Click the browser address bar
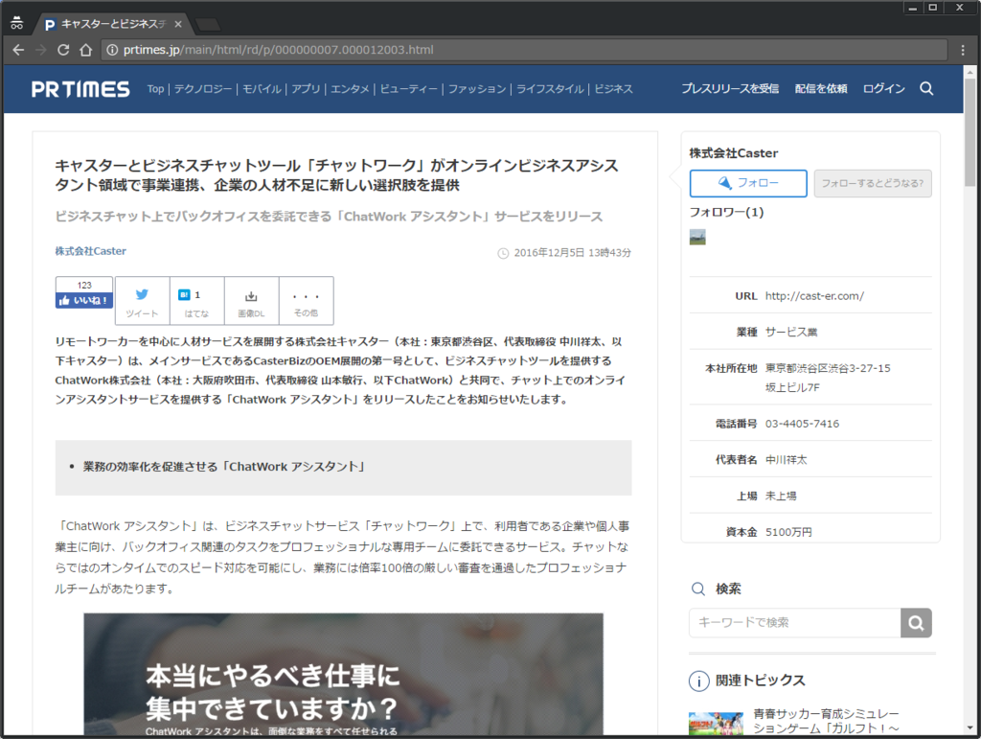The image size is (981, 739). pyautogui.click(x=524, y=50)
